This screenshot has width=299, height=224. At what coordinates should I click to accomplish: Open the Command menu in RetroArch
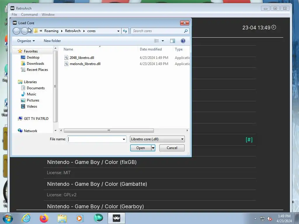(x=29, y=15)
